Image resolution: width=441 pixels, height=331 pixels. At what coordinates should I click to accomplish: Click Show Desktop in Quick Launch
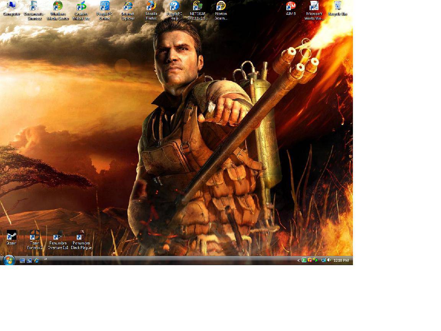pyautogui.click(x=23, y=261)
